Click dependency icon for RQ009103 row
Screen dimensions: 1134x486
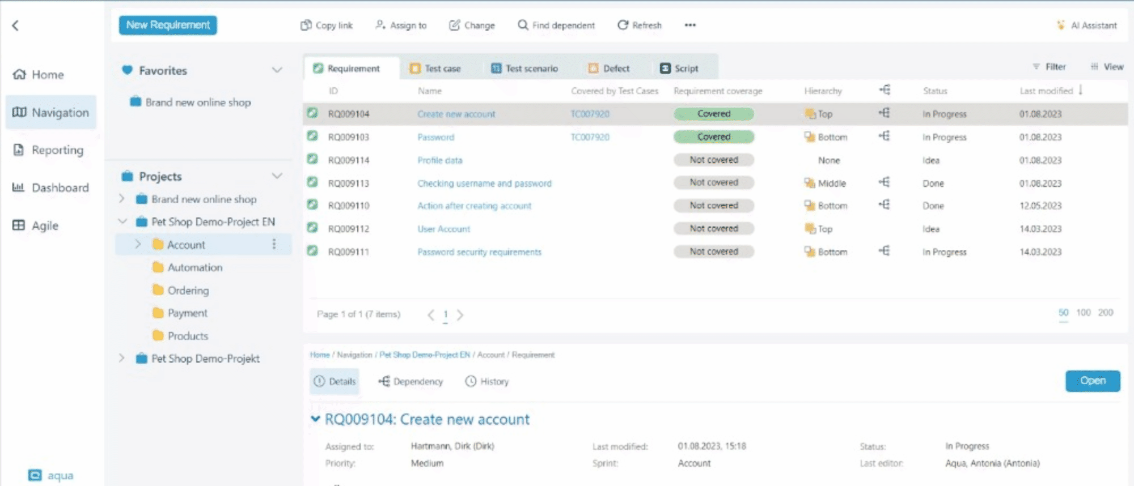pyautogui.click(x=884, y=137)
